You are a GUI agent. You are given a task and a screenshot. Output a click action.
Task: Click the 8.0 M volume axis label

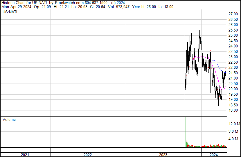[233, 131]
